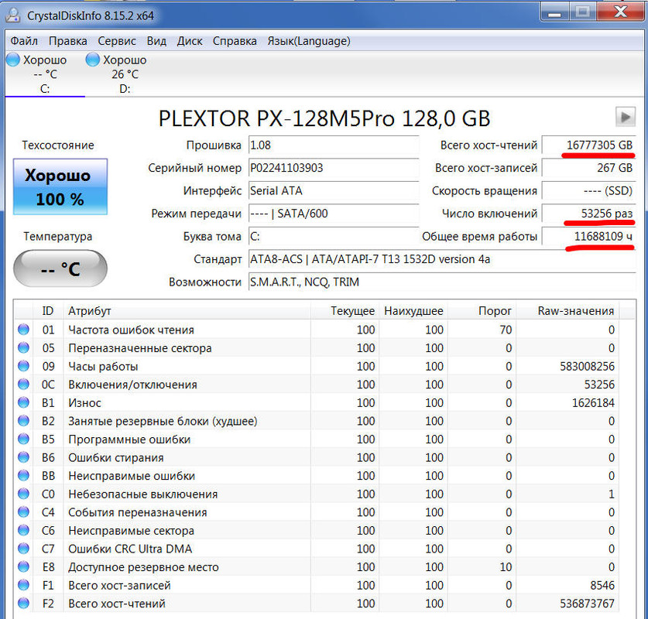
Task: Select the C: disk tab
Action: (45, 74)
